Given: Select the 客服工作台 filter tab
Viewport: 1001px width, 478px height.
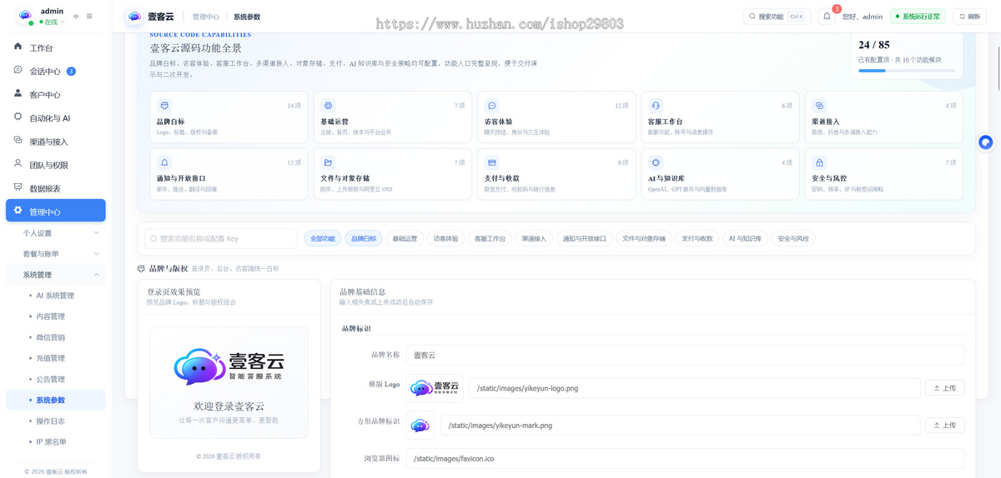Looking at the screenshot, I should [x=490, y=239].
